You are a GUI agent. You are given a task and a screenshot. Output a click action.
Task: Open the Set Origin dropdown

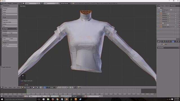pyautogui.click(x=10, y=29)
